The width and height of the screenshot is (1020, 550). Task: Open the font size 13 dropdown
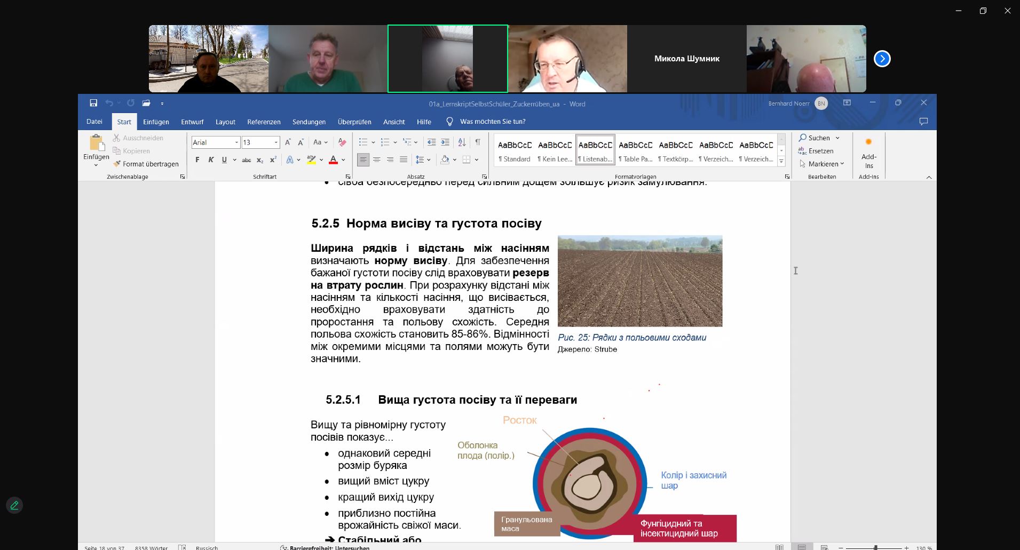(x=276, y=142)
